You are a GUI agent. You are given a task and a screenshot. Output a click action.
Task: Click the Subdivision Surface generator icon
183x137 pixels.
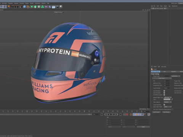(32, 6)
